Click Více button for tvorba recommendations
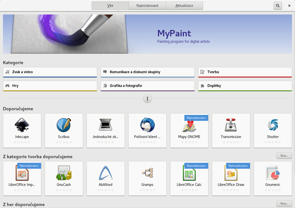295x208 pixels. pyautogui.click(x=284, y=156)
